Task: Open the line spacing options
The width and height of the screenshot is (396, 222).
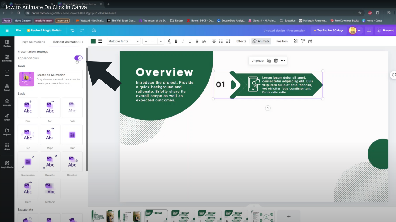Action: (228, 41)
